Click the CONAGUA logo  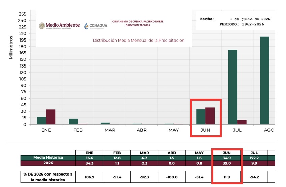click(96, 26)
